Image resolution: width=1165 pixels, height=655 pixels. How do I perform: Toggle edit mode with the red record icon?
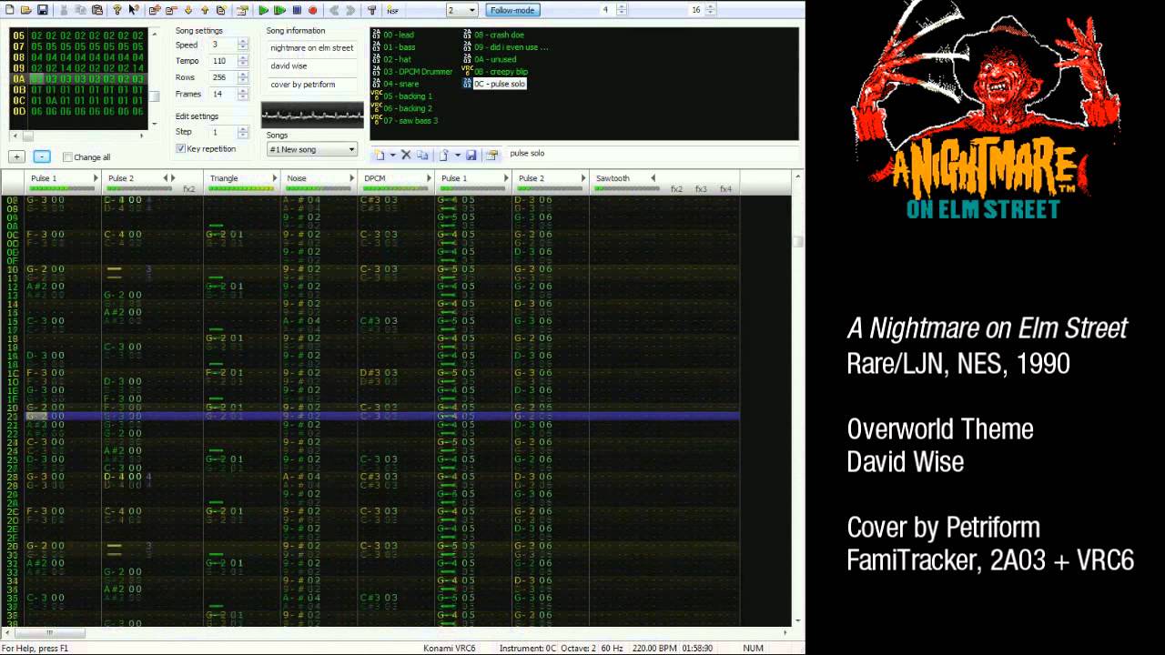click(x=312, y=10)
